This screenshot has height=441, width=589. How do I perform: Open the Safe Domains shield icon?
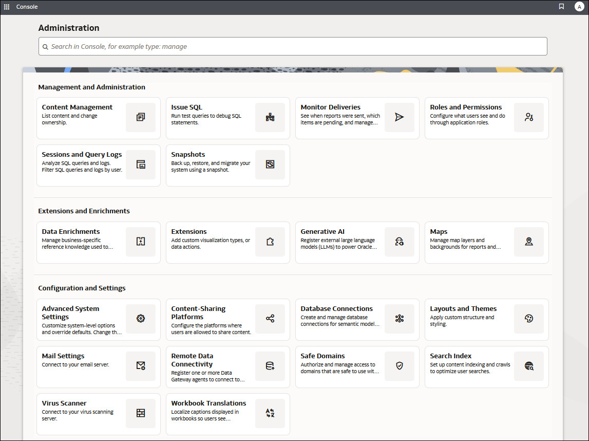tap(400, 366)
